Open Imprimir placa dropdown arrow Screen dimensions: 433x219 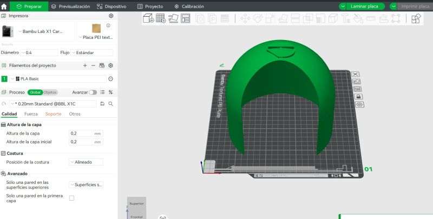coord(393,6)
